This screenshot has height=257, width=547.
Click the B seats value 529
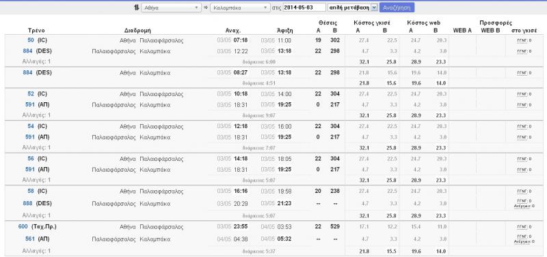tap(335, 227)
